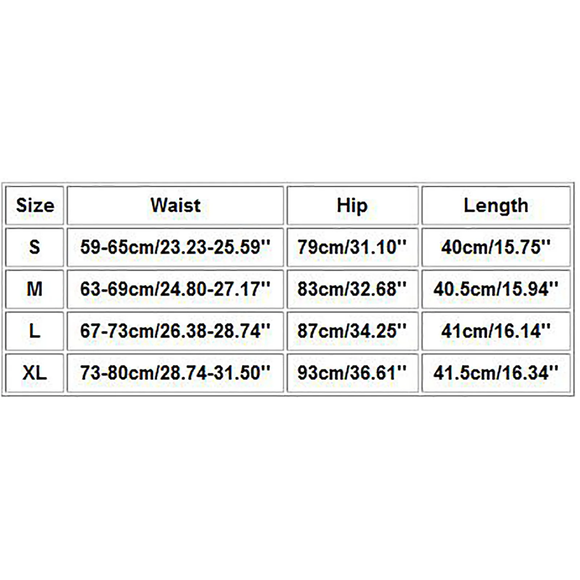Click waist cell 67-73cm/26.38-28.74''
Image resolution: width=580 pixels, height=580 pixels.
click(175, 331)
